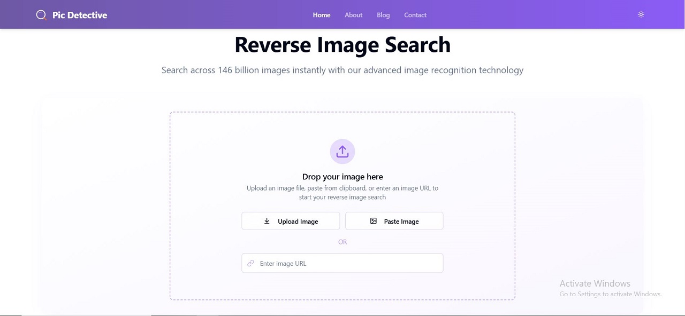
Task: Click the 146 billion images subtitle text
Action: (342, 70)
